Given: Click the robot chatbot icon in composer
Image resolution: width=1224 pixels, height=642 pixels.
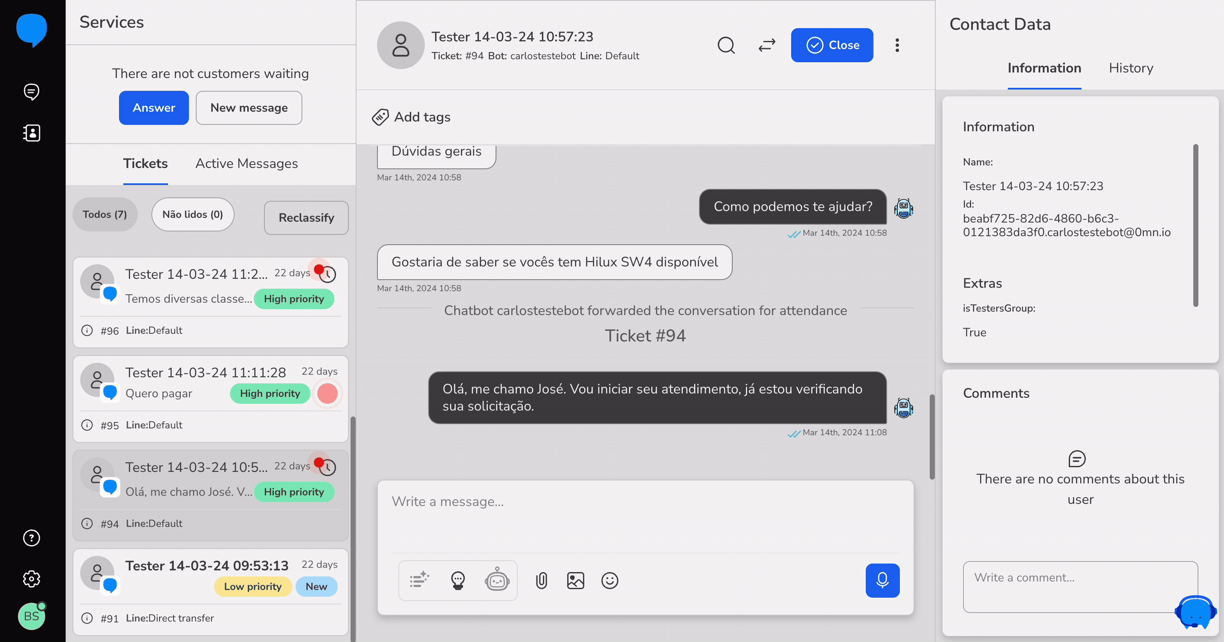Looking at the screenshot, I should [x=497, y=580].
